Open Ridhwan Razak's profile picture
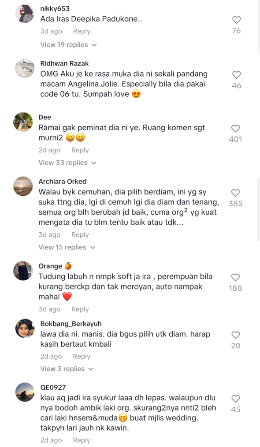The height and width of the screenshot is (447, 260). (x=25, y=68)
